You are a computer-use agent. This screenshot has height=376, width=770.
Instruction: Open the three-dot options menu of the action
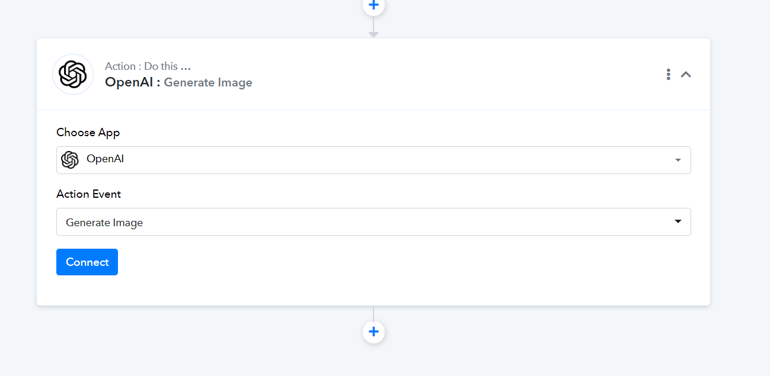point(668,75)
